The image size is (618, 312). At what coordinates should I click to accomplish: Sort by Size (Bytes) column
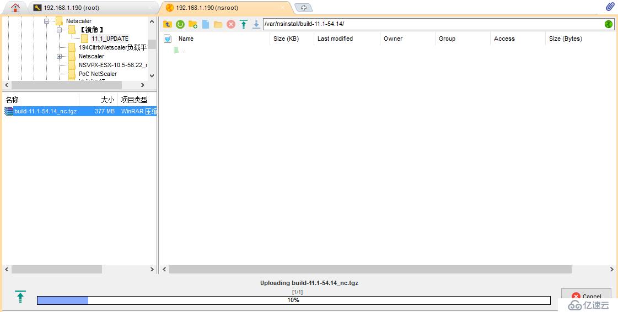coord(566,39)
